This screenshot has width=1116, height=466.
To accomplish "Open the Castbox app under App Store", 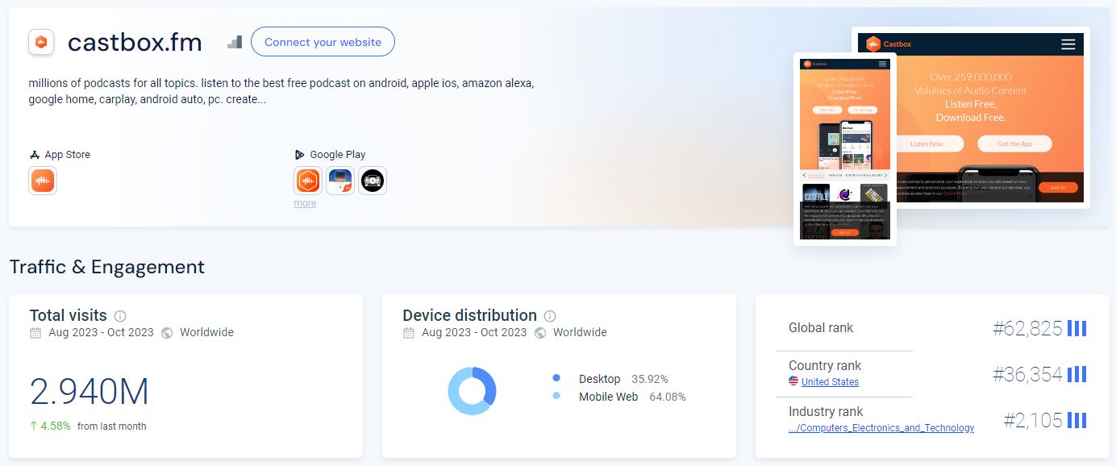I will pyautogui.click(x=43, y=181).
